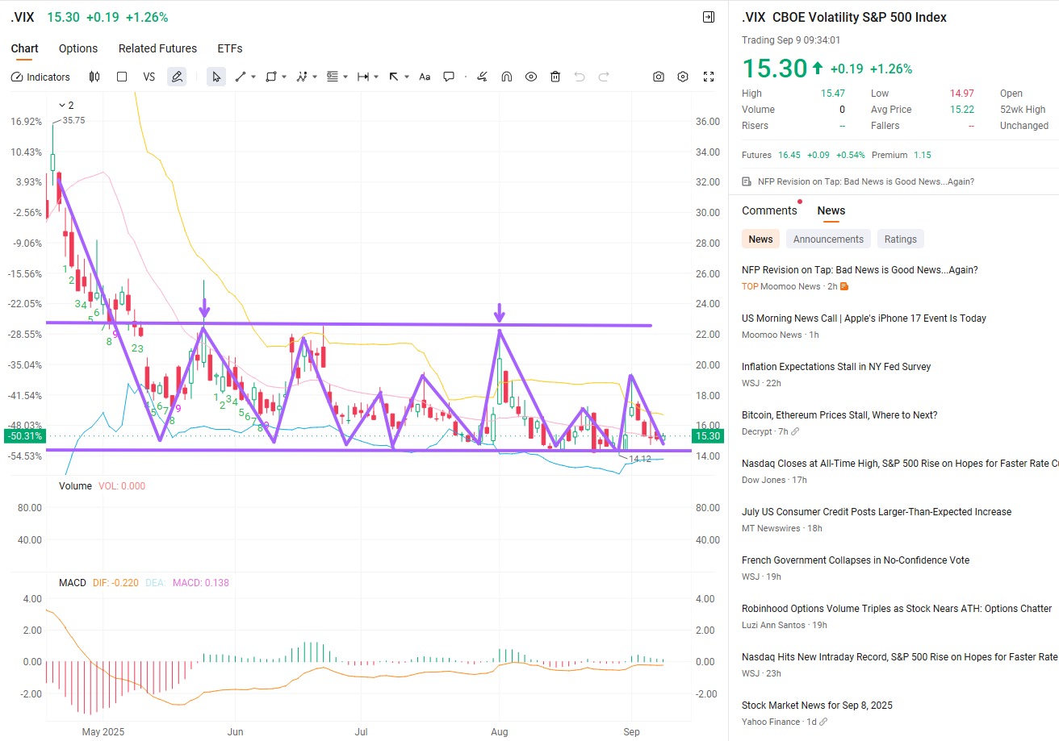Enter fullscreen chart mode
The width and height of the screenshot is (1059, 741).
(x=709, y=77)
